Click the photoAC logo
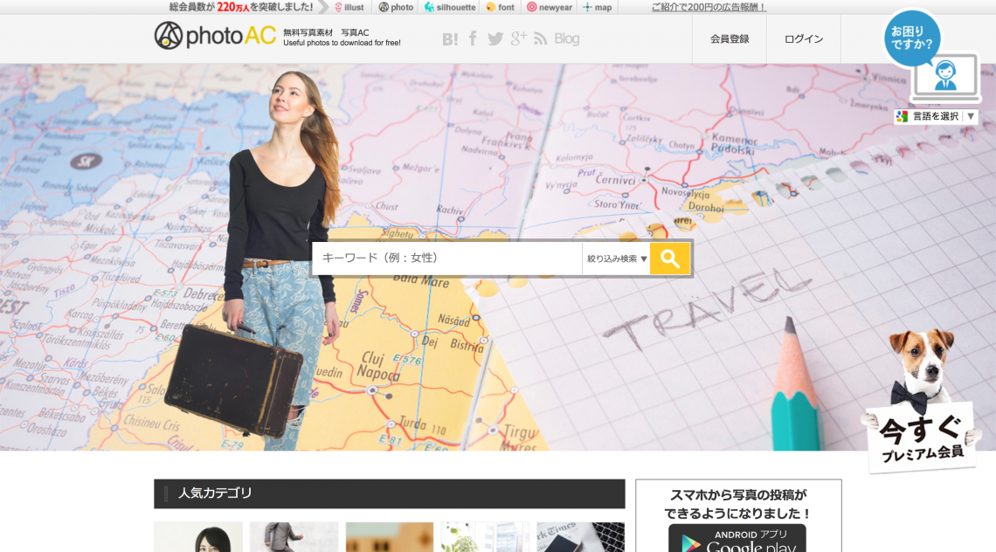996x552 pixels. tap(215, 36)
